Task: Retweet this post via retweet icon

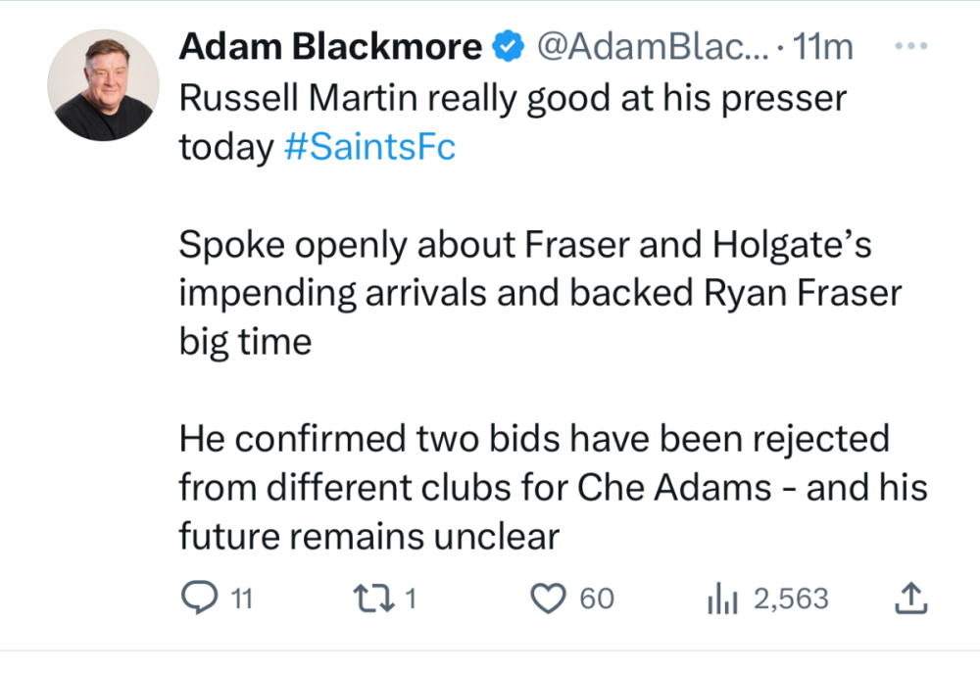Action: coord(375,598)
